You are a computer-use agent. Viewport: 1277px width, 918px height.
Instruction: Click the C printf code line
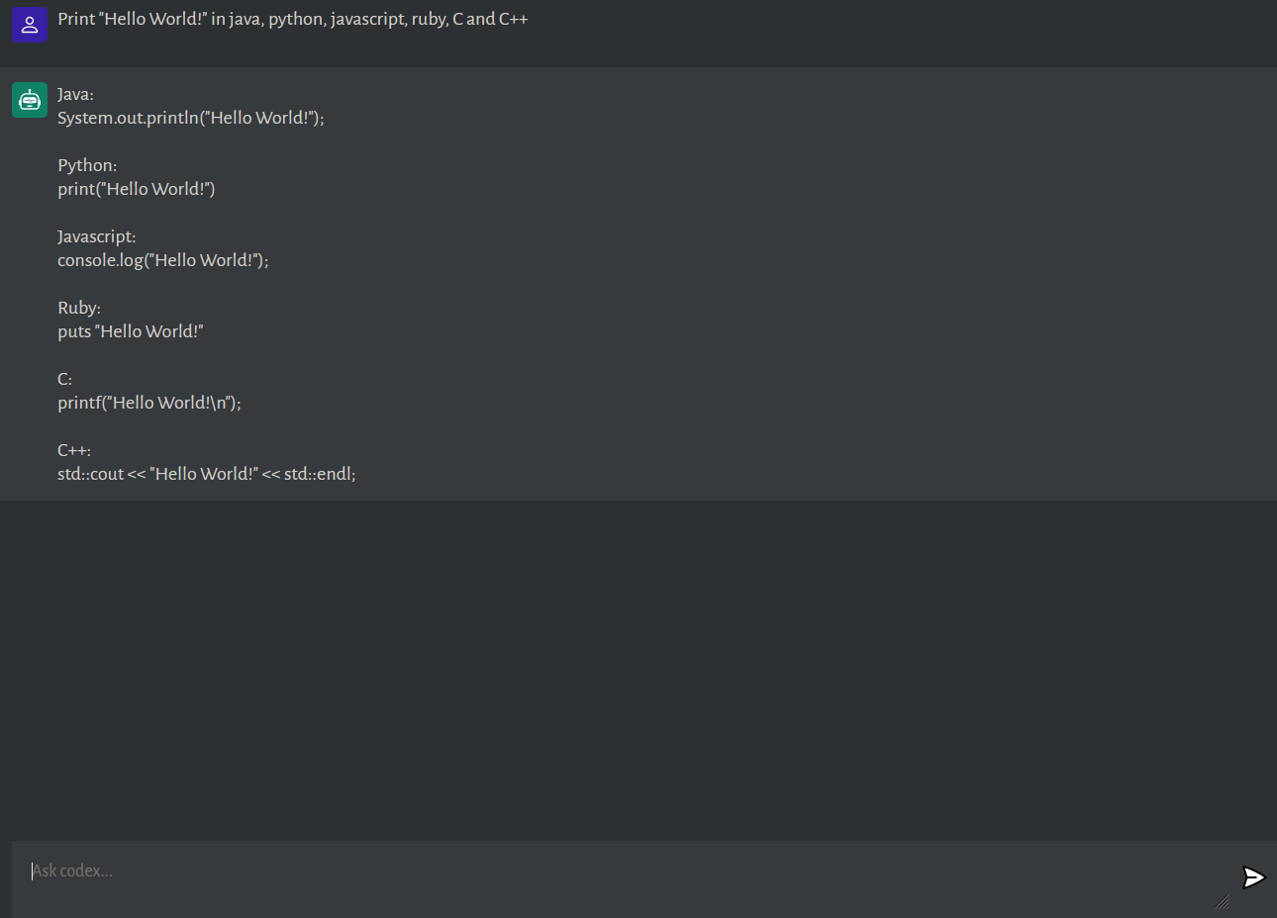149,402
